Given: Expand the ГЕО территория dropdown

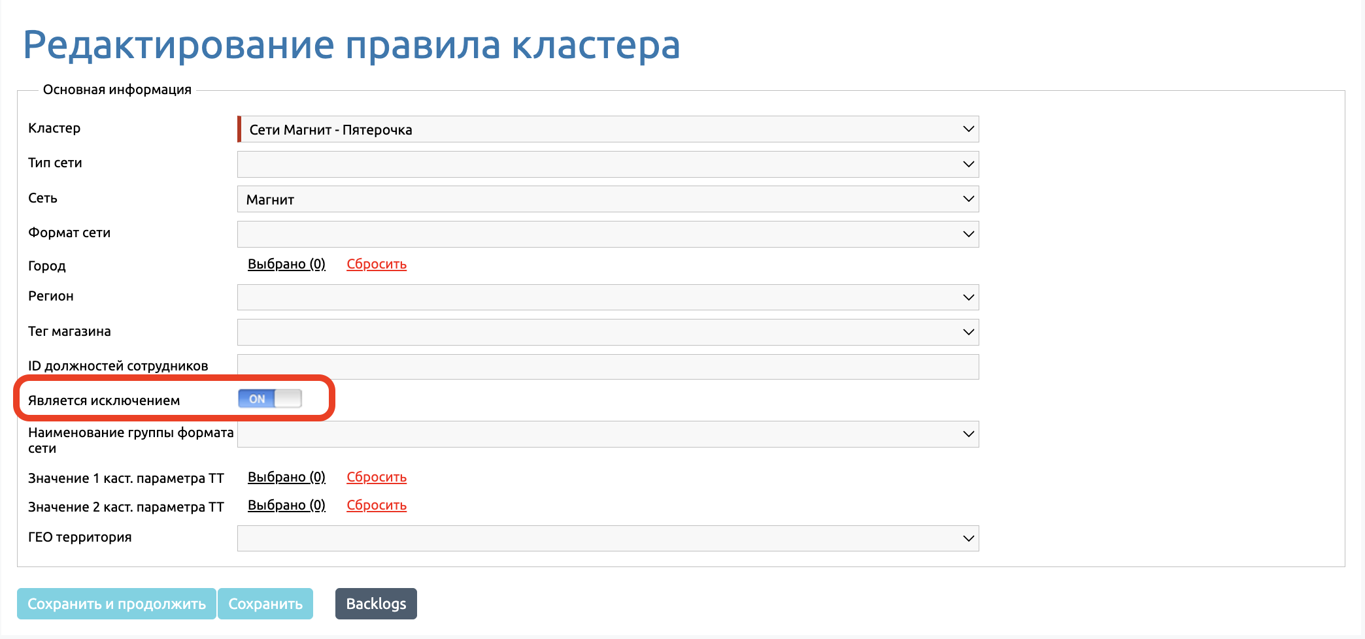Looking at the screenshot, I should [x=608, y=538].
